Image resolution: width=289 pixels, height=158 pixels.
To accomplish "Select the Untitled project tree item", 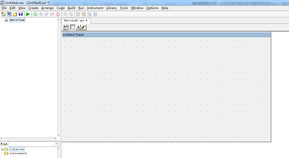I will [17, 20].
